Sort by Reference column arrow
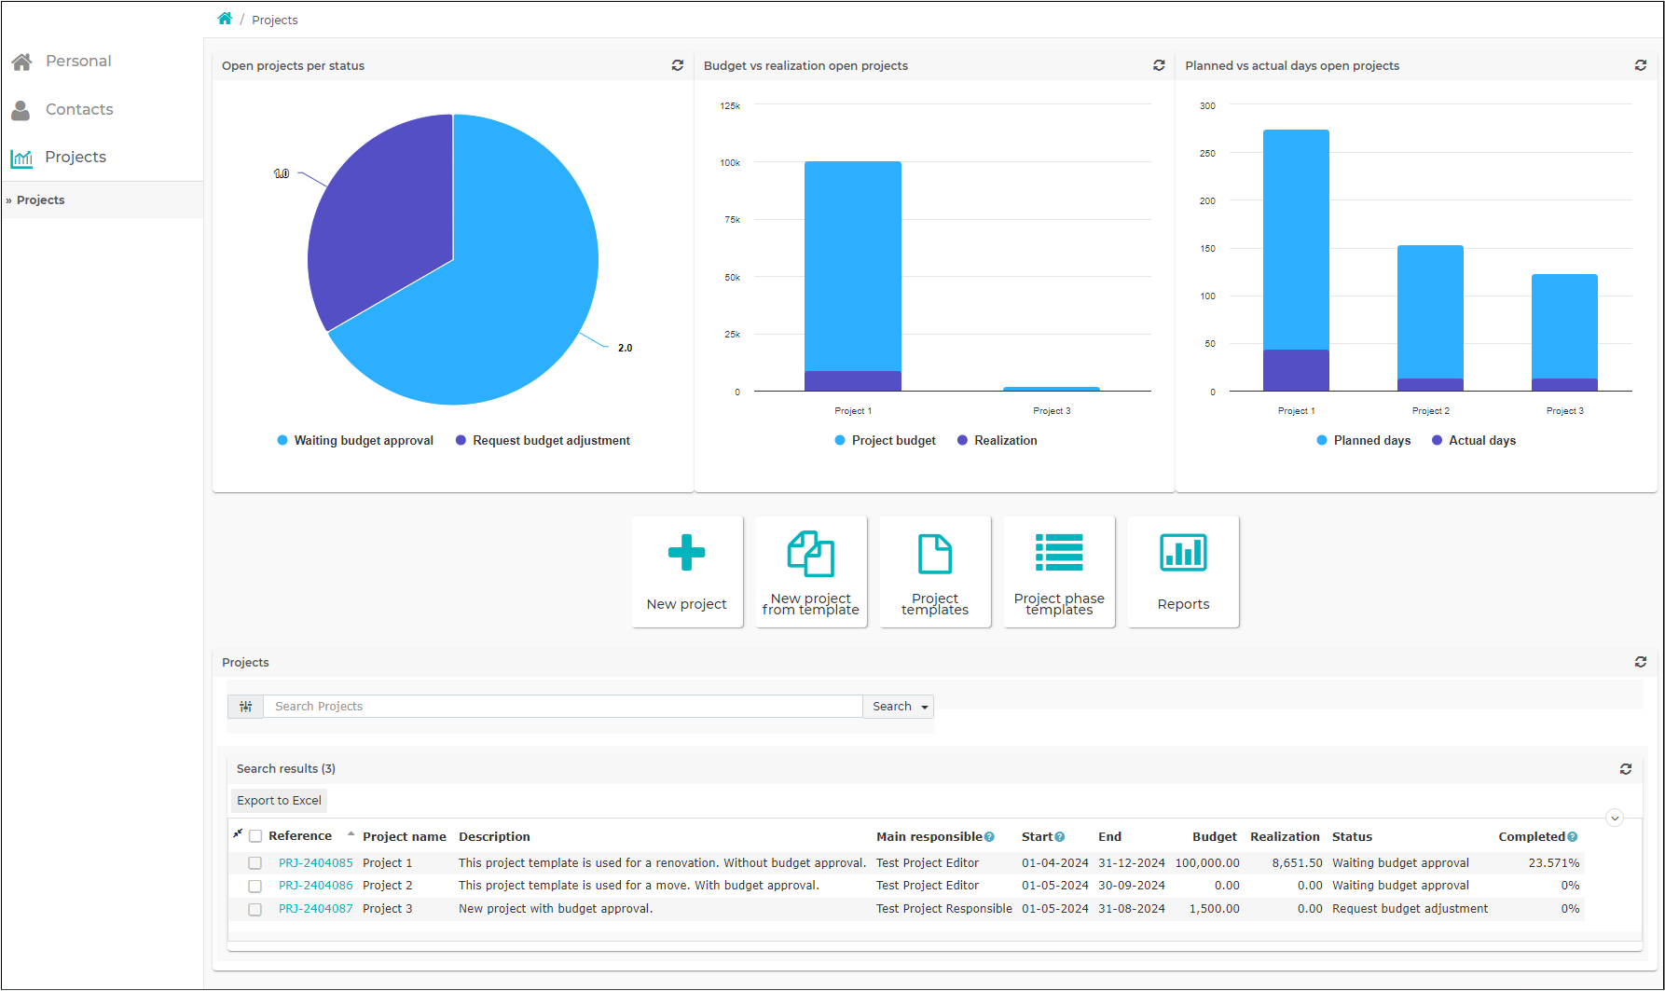The width and height of the screenshot is (1665, 991). [x=351, y=834]
